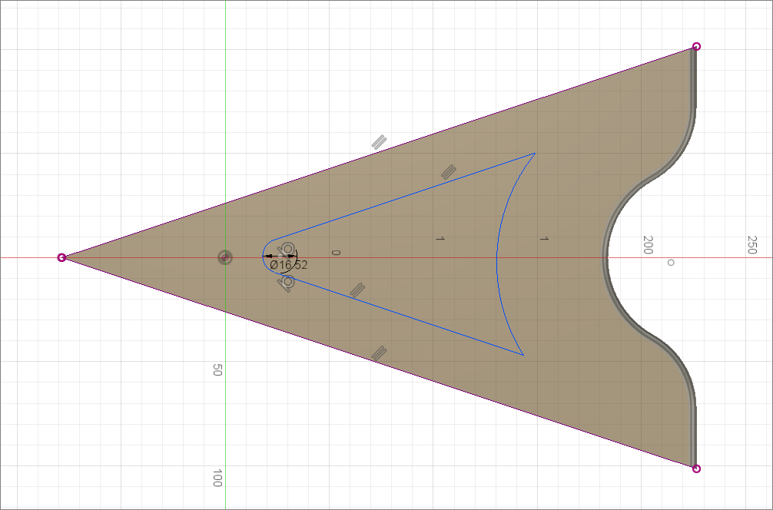Select the lower tangent constraint icon
Image resolution: width=773 pixels, height=510 pixels.
(x=287, y=283)
